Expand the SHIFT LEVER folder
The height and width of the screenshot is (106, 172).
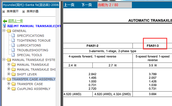(9, 74)
